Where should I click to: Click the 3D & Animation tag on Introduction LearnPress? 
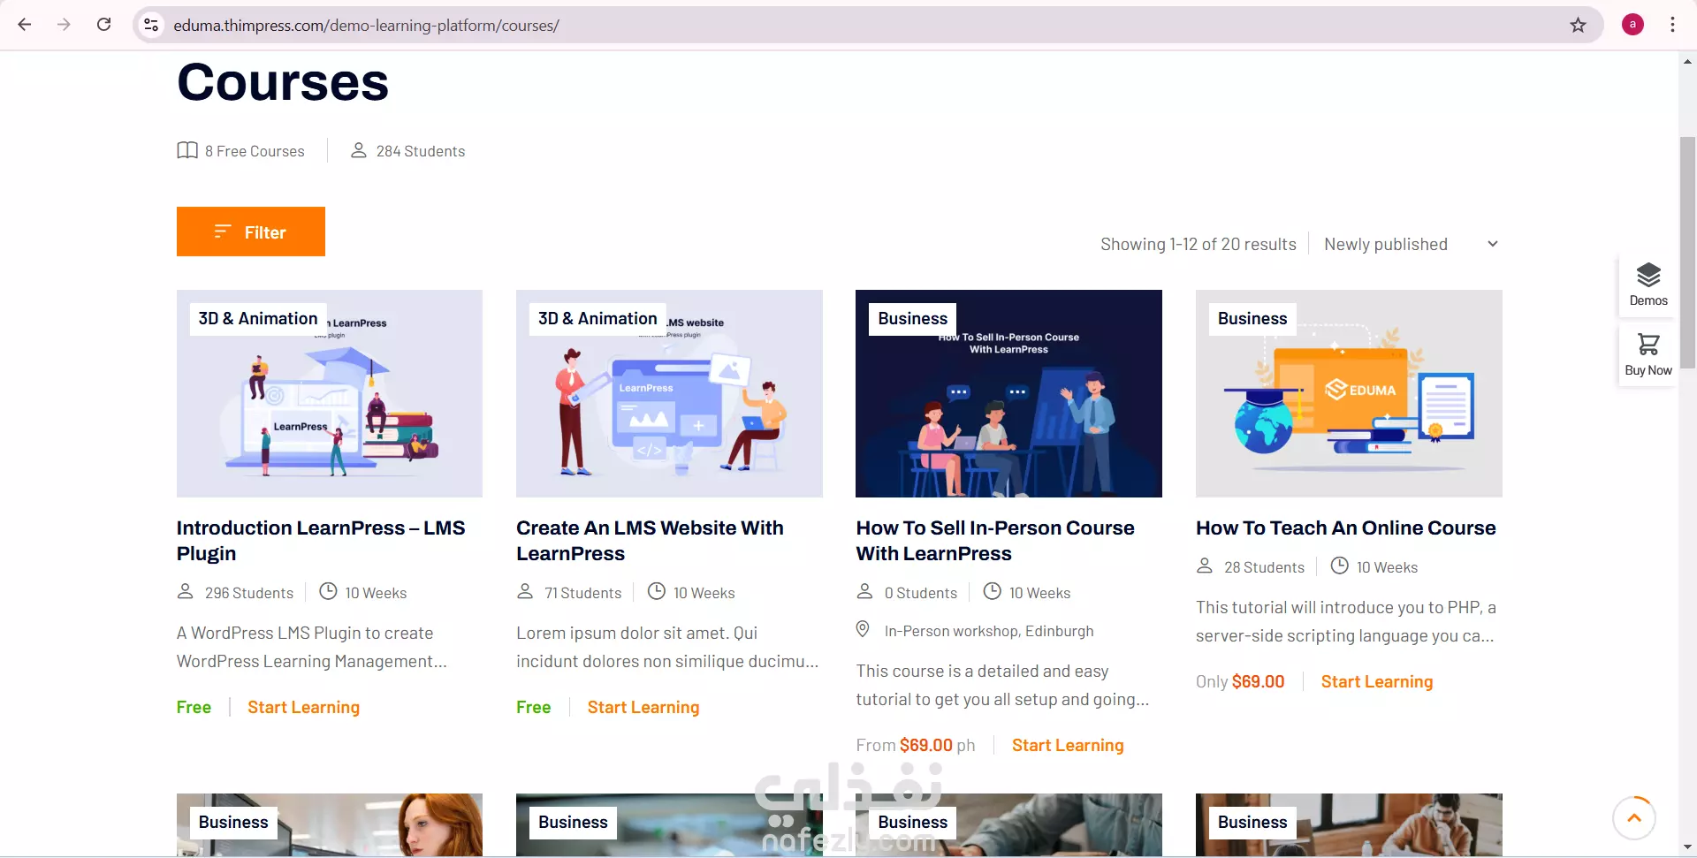click(258, 318)
